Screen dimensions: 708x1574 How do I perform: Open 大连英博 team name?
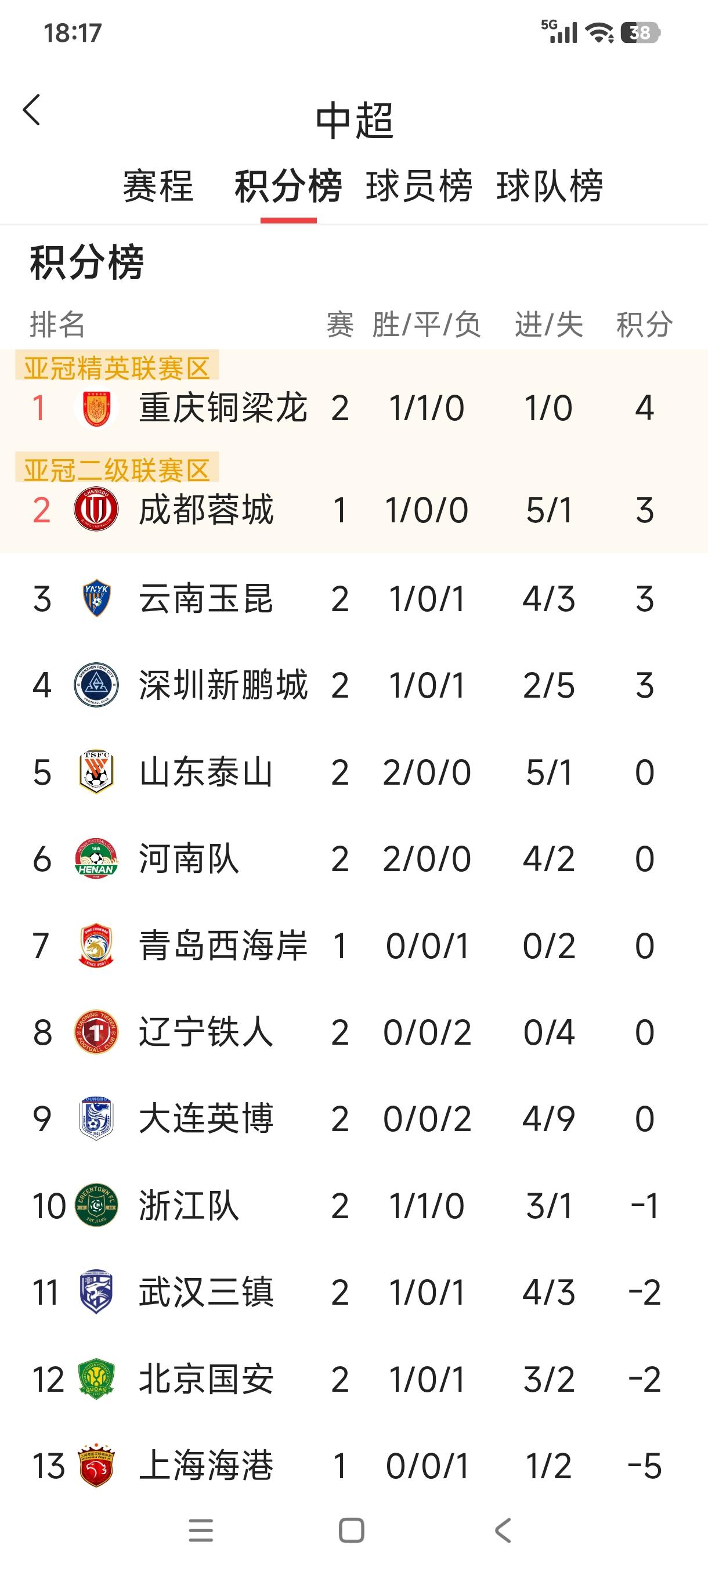coord(206,1119)
